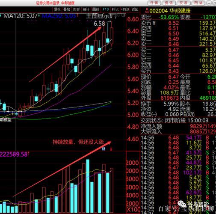This screenshot has height=214, width=216.
Task: Click the 主图显示扩 label
Action: click(101, 16)
